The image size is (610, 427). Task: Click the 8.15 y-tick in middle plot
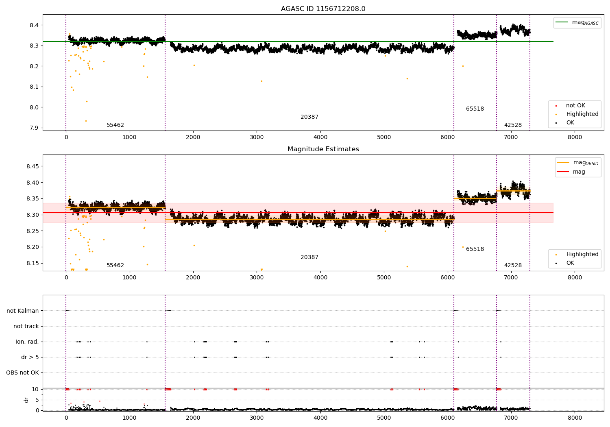[x=33, y=264]
